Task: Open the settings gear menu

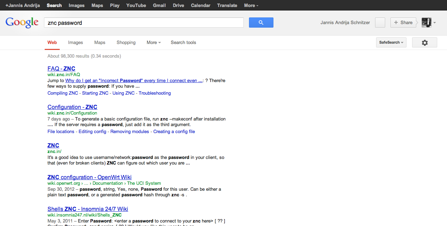Action: click(x=425, y=43)
